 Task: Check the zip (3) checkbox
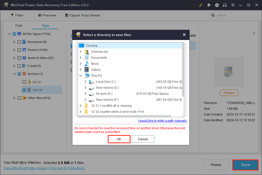pyautogui.click(x=24, y=82)
